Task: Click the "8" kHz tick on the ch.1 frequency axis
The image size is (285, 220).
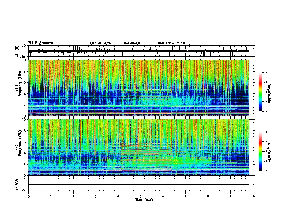Action: pos(25,71)
